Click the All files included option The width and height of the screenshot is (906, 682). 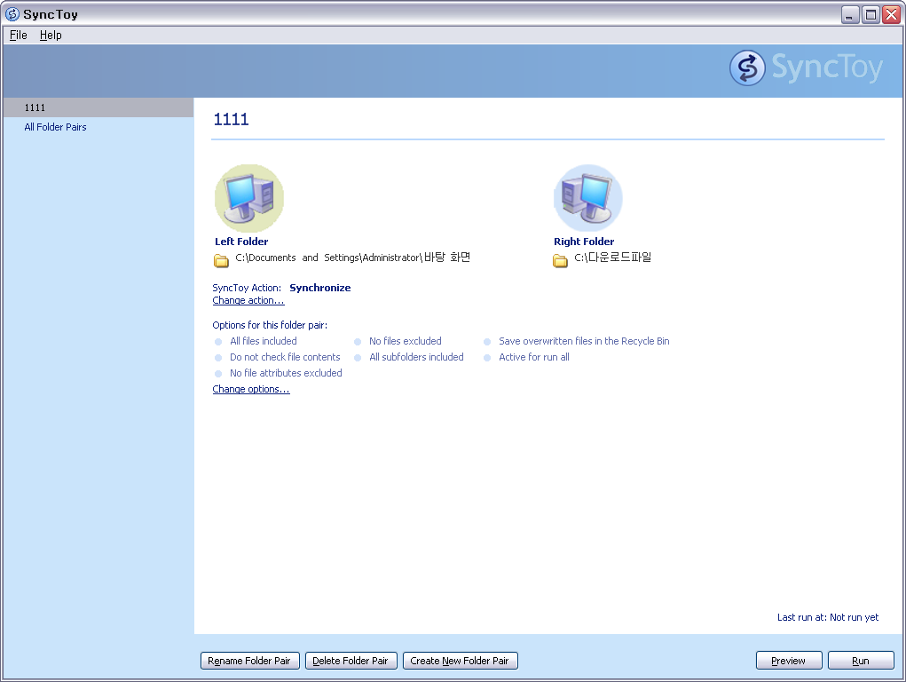tap(264, 341)
